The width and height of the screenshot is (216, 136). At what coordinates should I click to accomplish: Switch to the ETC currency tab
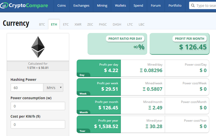pyautogui.click(x=66, y=24)
